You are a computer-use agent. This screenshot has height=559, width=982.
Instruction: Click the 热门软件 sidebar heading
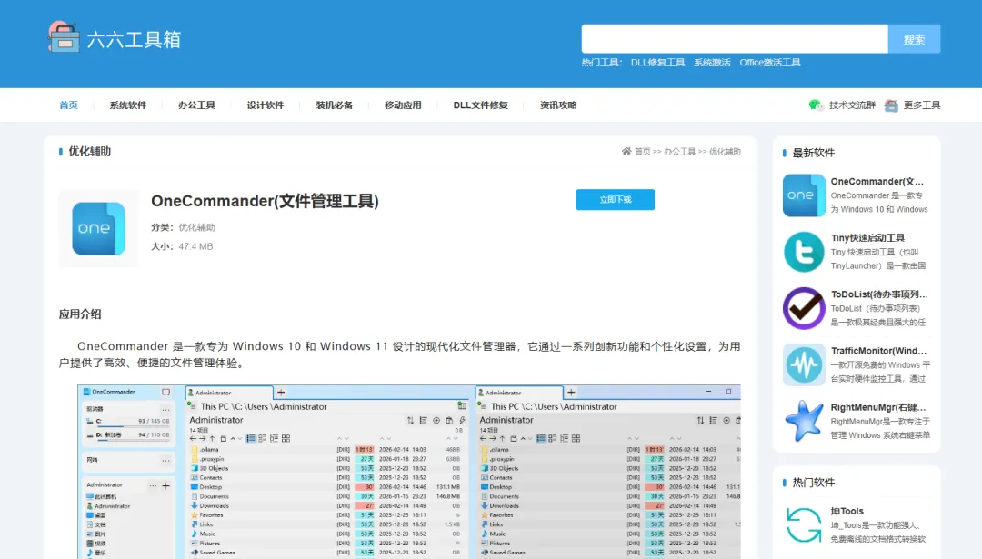click(x=813, y=482)
